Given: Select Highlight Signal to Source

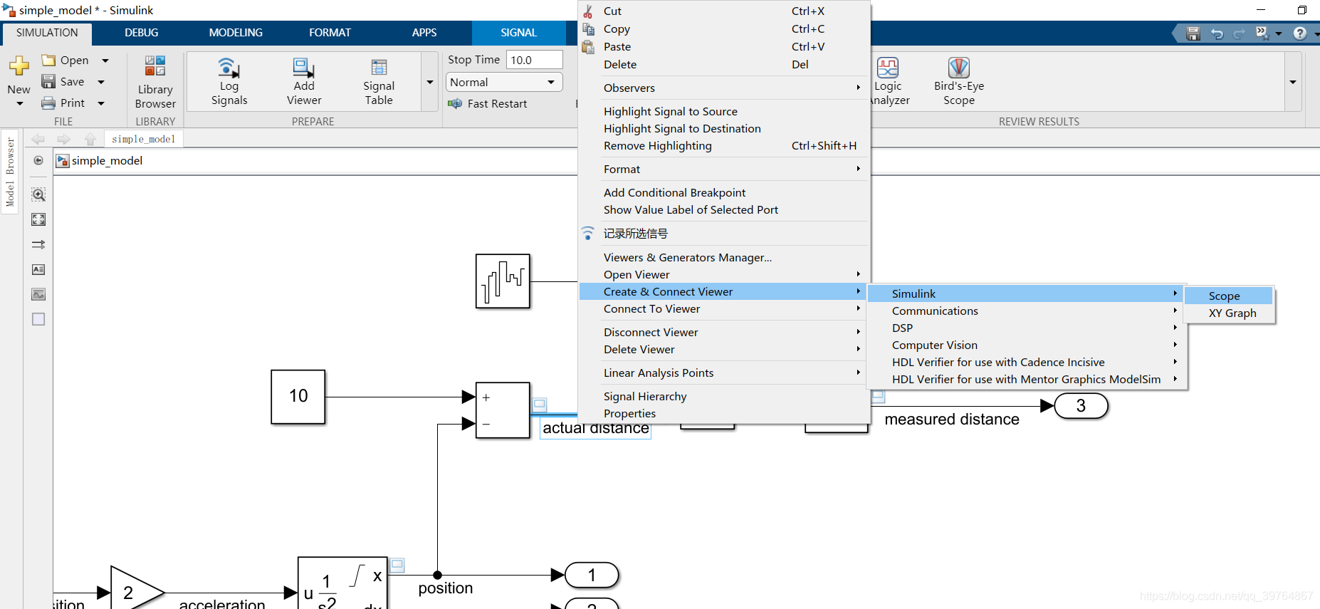Looking at the screenshot, I should [725, 111].
